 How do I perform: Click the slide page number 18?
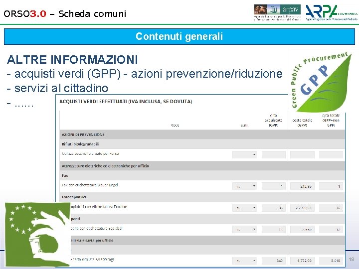click(352, 260)
